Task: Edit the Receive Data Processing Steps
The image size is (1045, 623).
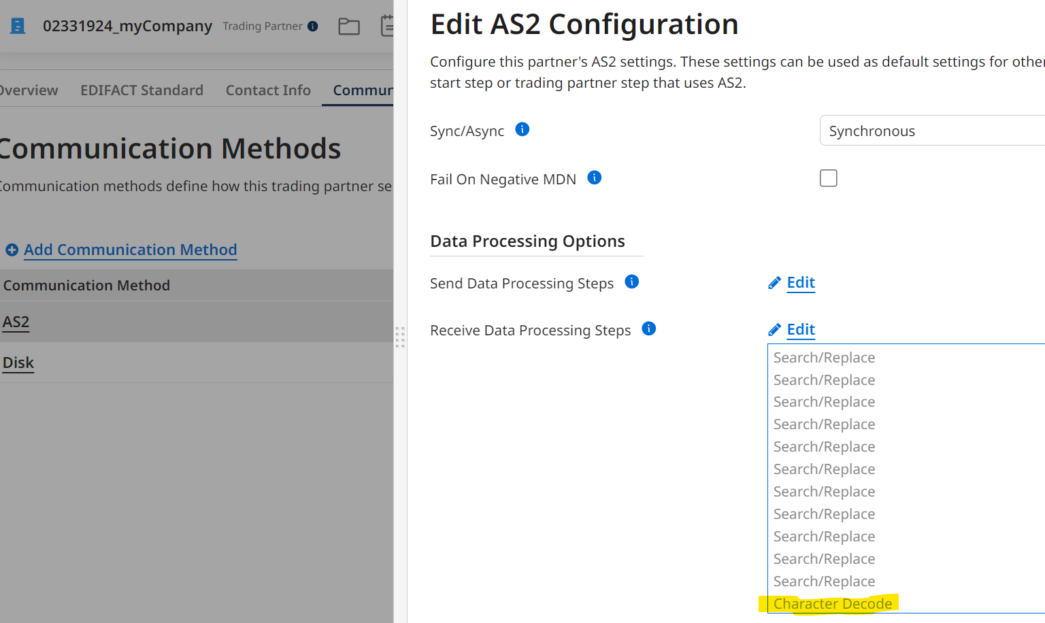Action: point(800,329)
